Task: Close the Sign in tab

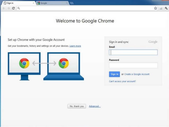Action: click(33, 3)
